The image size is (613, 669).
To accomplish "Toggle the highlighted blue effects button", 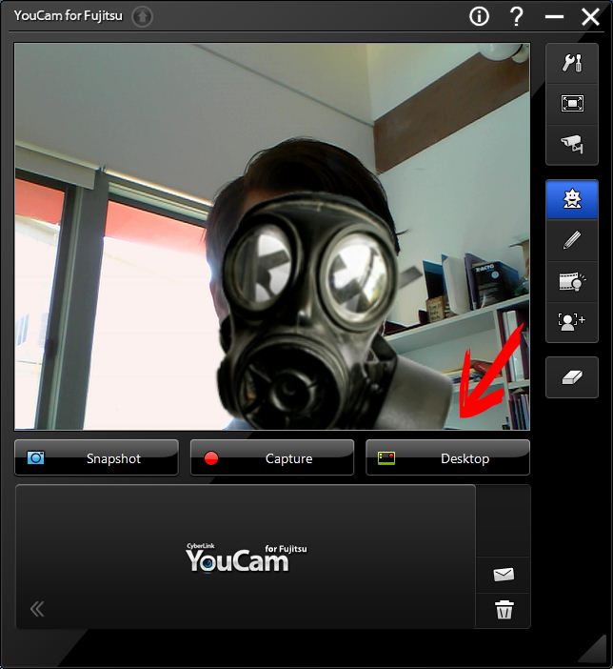I will click(571, 199).
